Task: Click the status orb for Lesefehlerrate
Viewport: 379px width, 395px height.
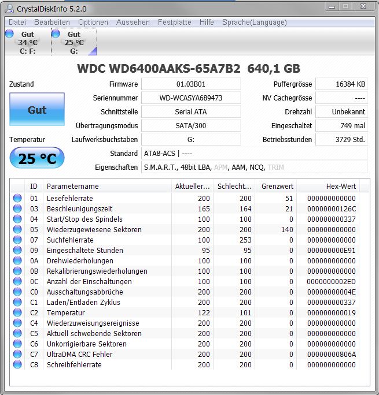Action: tap(17, 198)
